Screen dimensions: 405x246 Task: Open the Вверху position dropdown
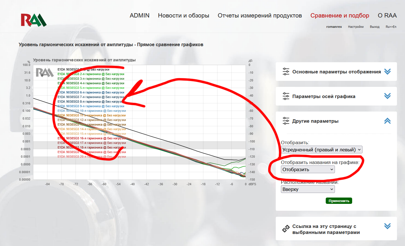coord(308,189)
